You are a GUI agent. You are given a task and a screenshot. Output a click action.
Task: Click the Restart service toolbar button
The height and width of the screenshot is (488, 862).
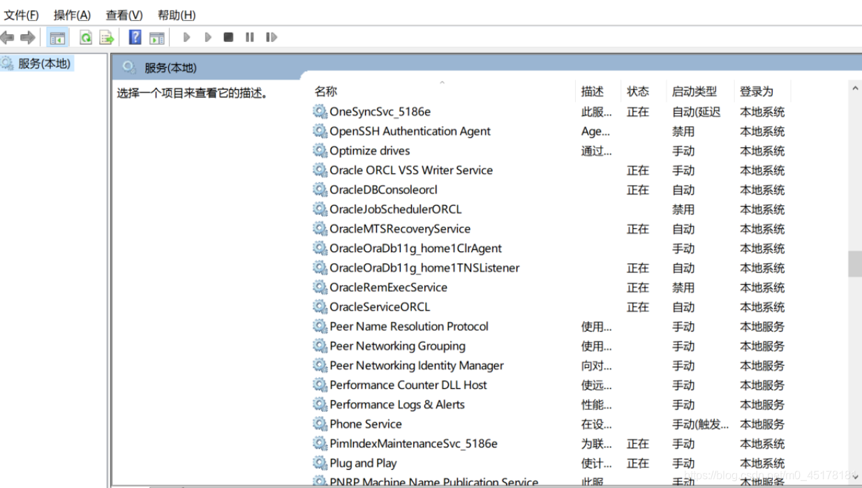272,37
